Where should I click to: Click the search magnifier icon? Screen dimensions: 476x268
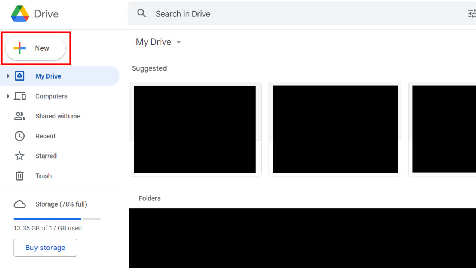click(142, 13)
